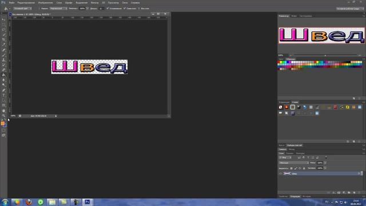The image size is (366, 206).
Task: Click the Tolerance input field
Action: click(x=101, y=9)
